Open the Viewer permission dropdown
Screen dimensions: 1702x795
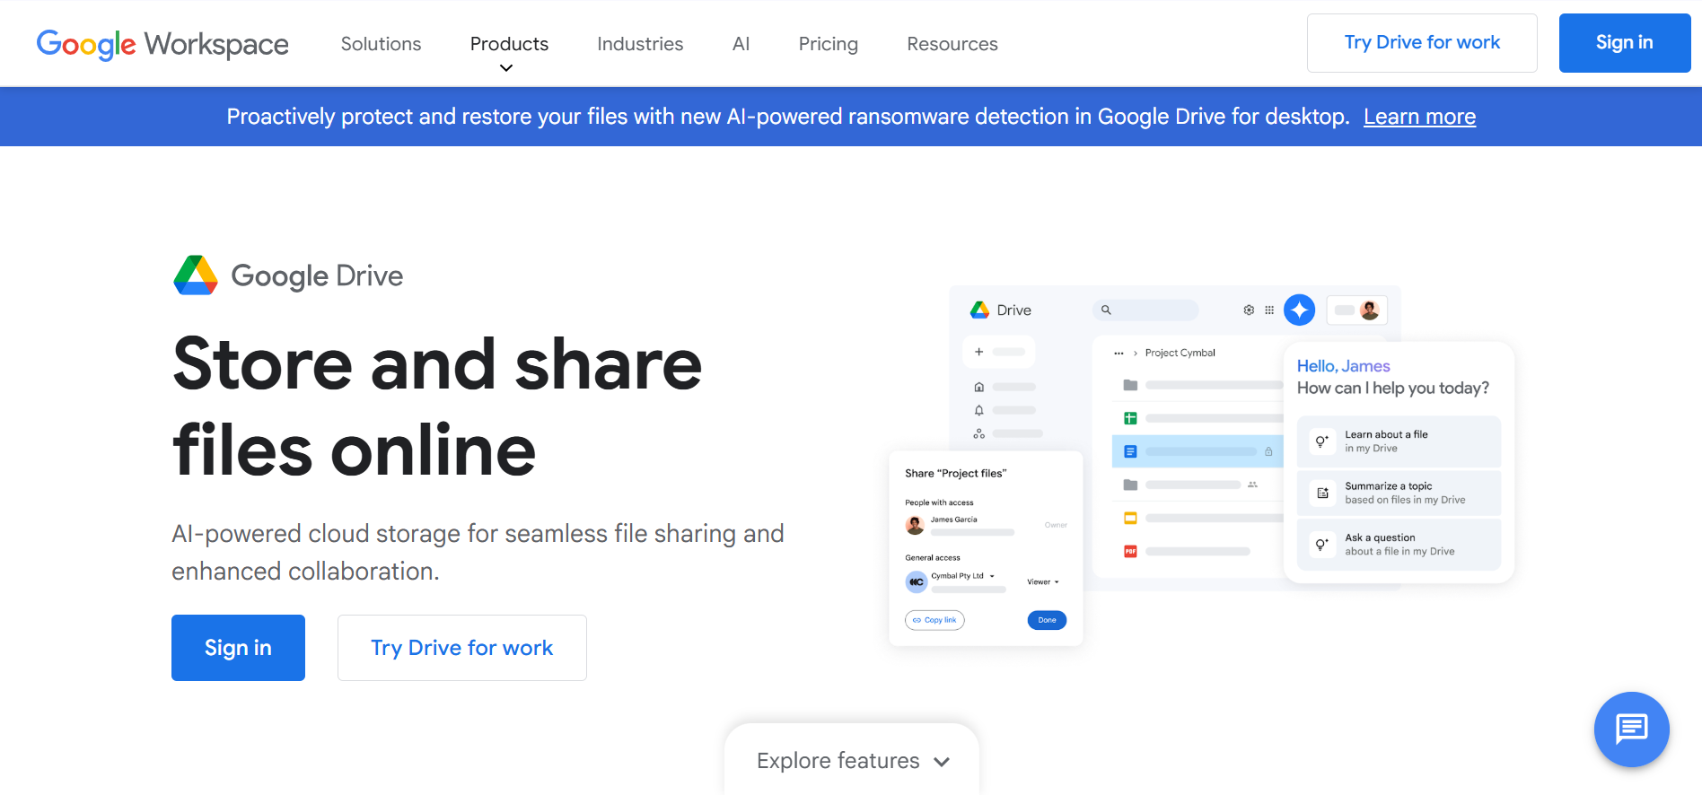pyautogui.click(x=1043, y=582)
